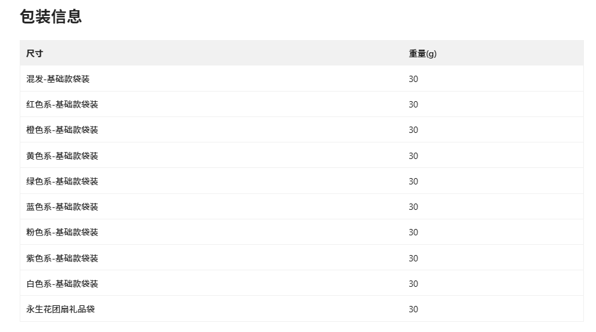Click the weight value for 蓝色系-基础款袋装
This screenshot has height=332, width=596.
tap(414, 207)
